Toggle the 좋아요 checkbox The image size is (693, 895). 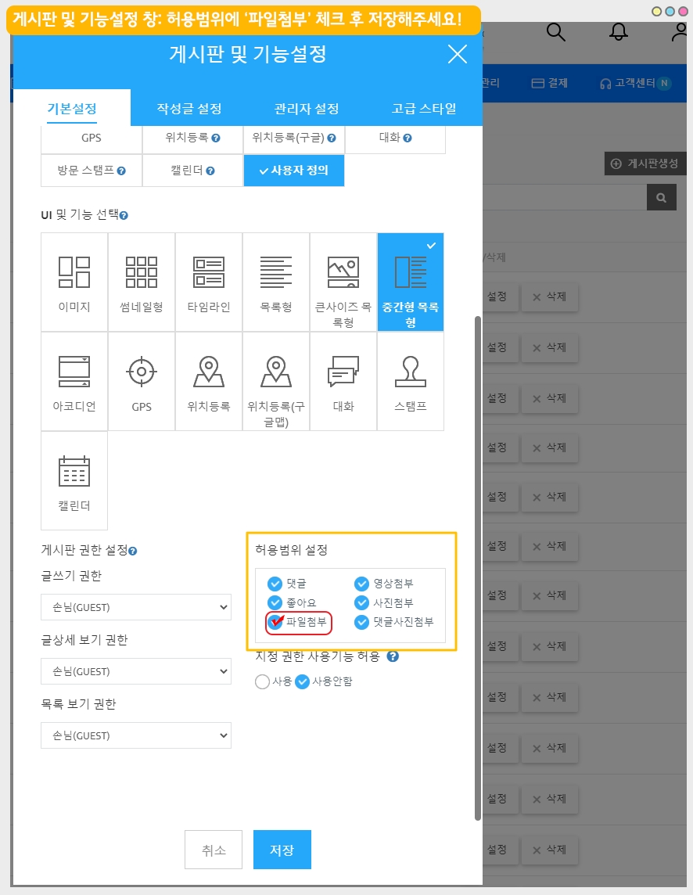pyautogui.click(x=275, y=602)
